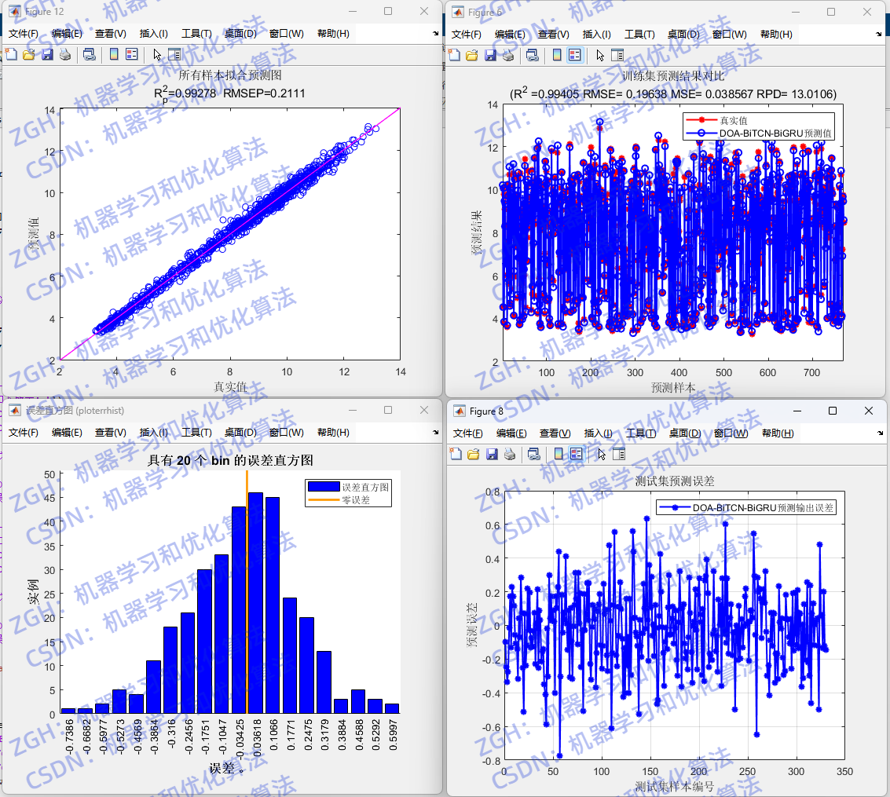The image size is (890, 797).
Task: Click Open File icon in Figure 6 toolbar
Action: point(471,55)
